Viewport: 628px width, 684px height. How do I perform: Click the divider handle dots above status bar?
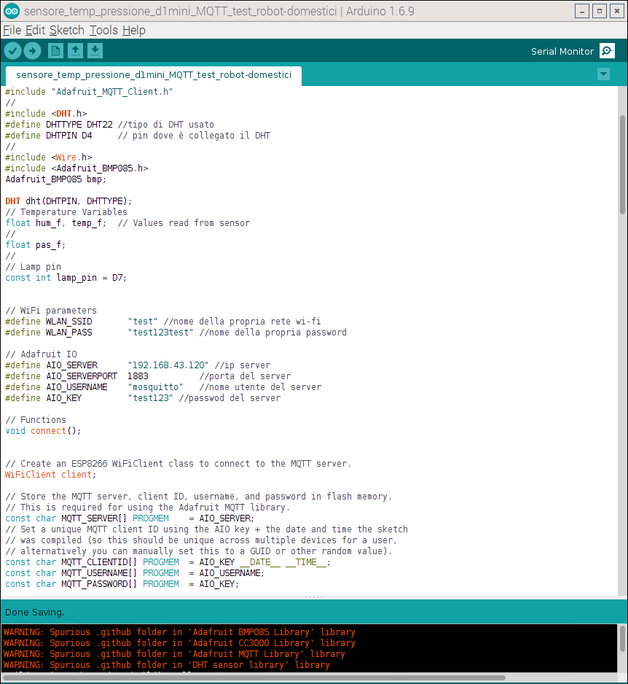tap(314, 596)
